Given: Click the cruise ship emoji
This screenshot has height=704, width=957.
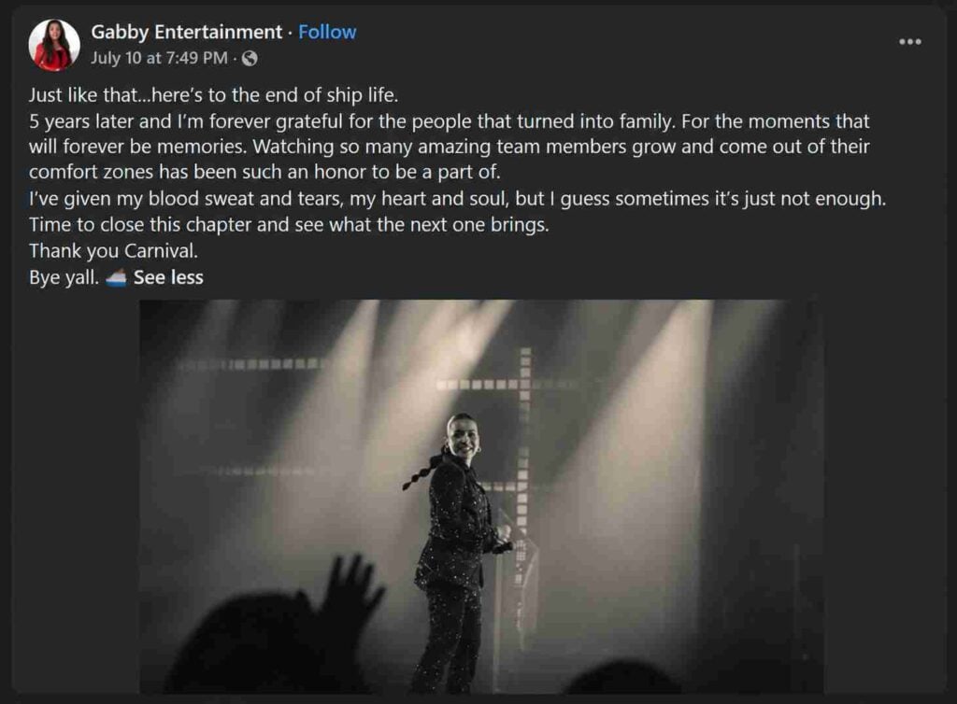Looking at the screenshot, I should pyautogui.click(x=116, y=278).
